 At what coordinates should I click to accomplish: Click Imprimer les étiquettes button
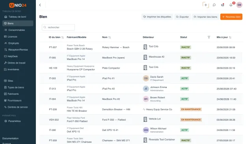pos(157,17)
